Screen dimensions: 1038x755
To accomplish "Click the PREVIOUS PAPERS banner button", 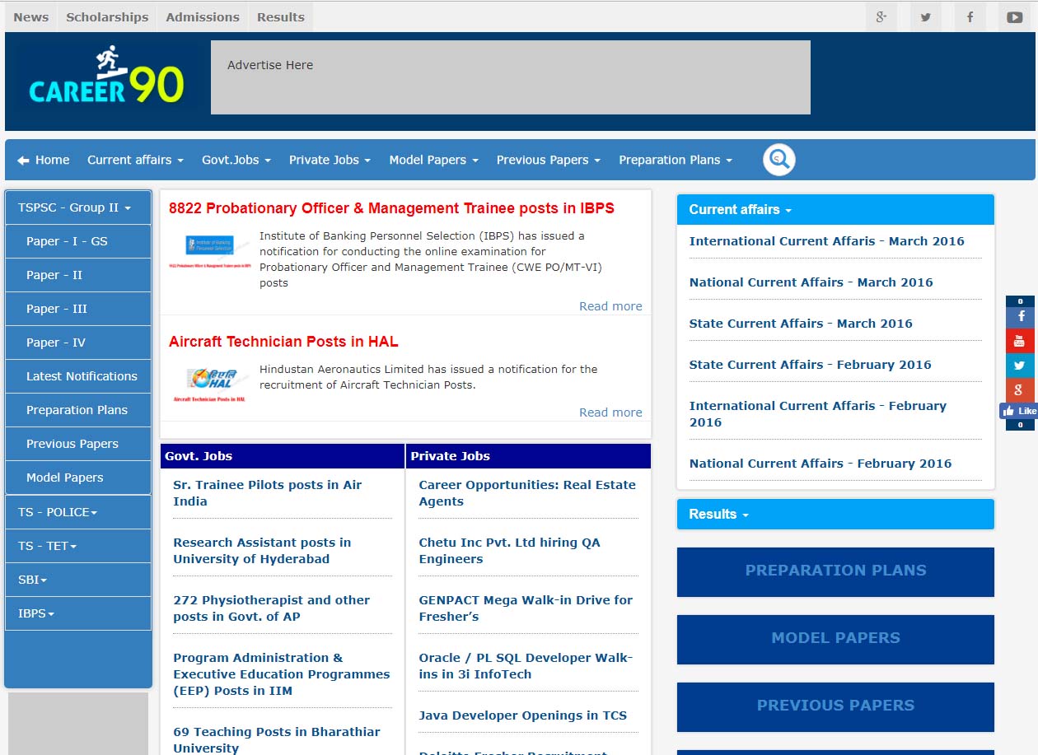I will click(835, 706).
